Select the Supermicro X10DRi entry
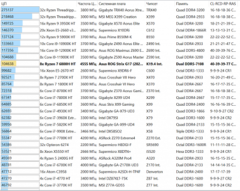 click(x=114, y=30)
